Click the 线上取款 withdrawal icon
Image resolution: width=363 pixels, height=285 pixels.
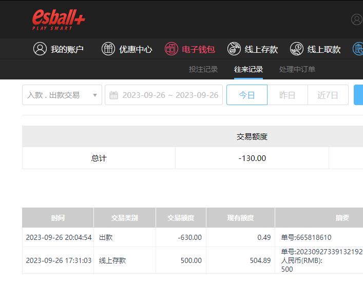297,49
